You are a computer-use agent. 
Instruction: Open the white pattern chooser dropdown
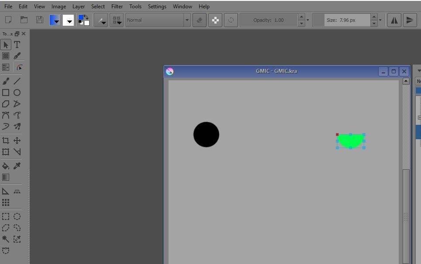68,20
